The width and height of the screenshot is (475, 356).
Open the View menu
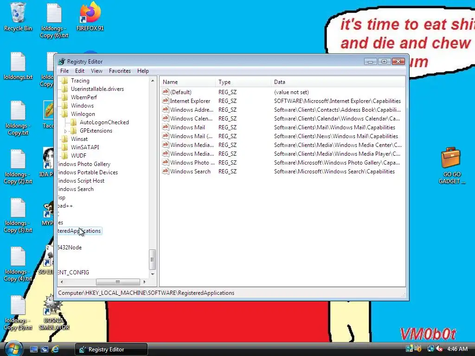96,71
